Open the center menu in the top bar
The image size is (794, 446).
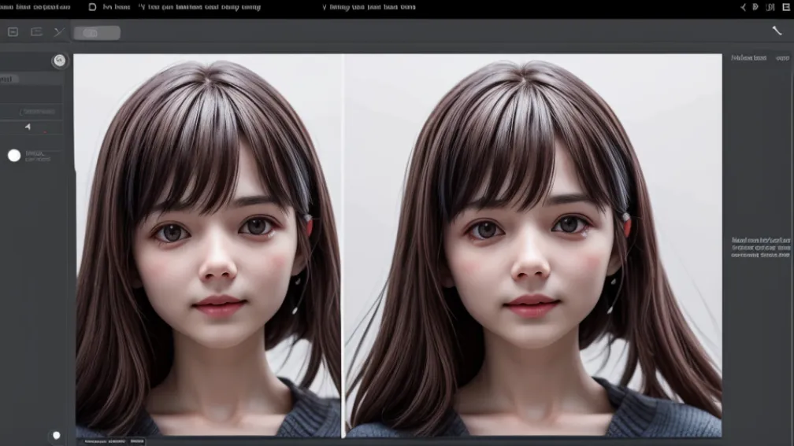(369, 7)
